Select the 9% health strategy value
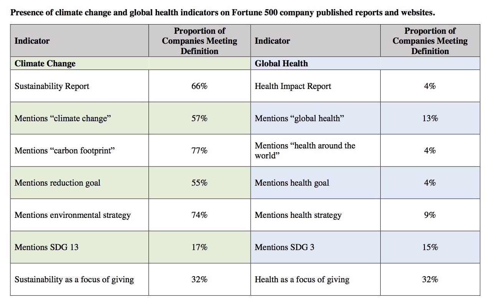 pos(430,215)
